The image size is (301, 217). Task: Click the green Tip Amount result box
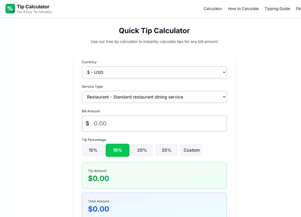coord(154,175)
